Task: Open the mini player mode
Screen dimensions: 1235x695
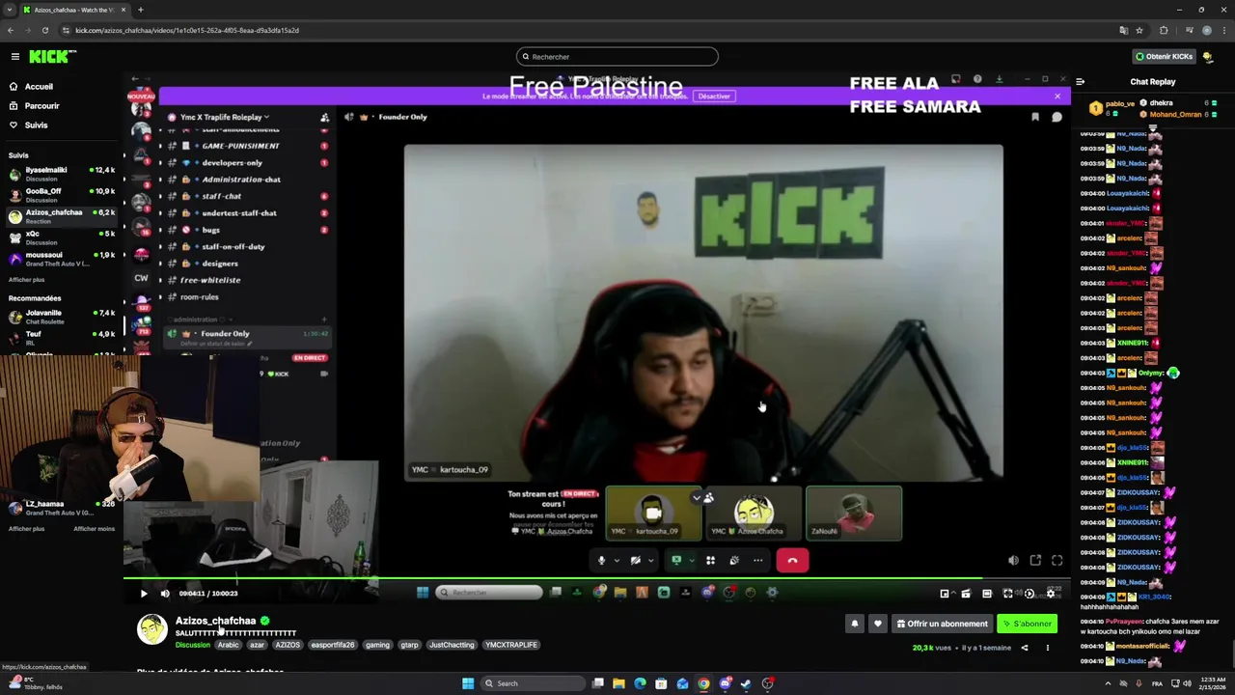Action: pyautogui.click(x=945, y=594)
